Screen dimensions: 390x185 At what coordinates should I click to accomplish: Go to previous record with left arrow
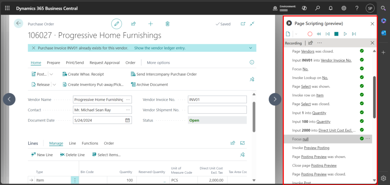tap(9, 99)
